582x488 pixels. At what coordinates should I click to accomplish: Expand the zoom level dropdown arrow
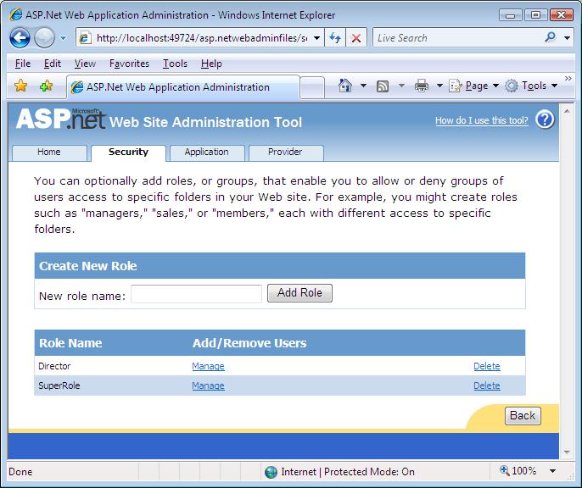click(x=552, y=471)
